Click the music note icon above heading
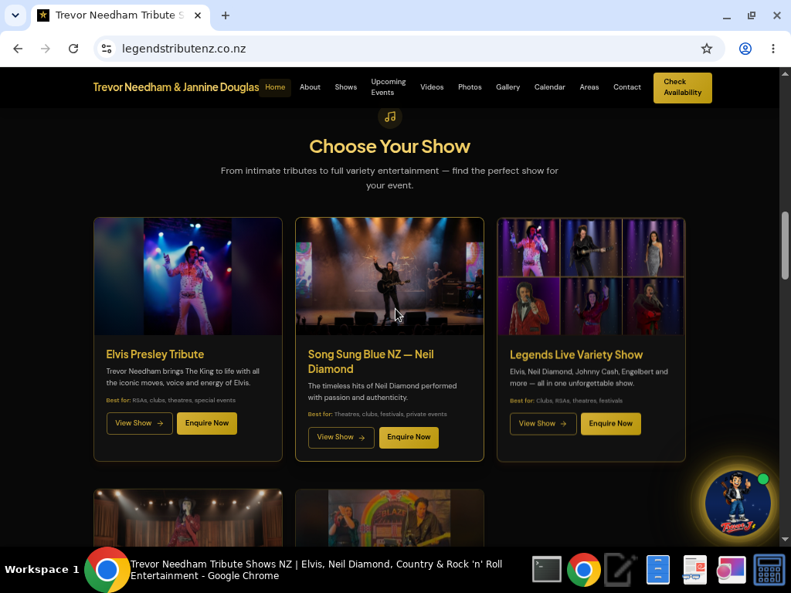Screen dimensions: 791x593 pos(390,117)
